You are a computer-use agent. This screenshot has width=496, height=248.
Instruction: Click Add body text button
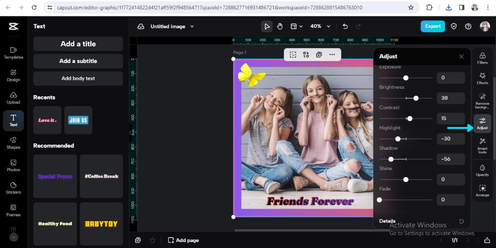point(78,78)
